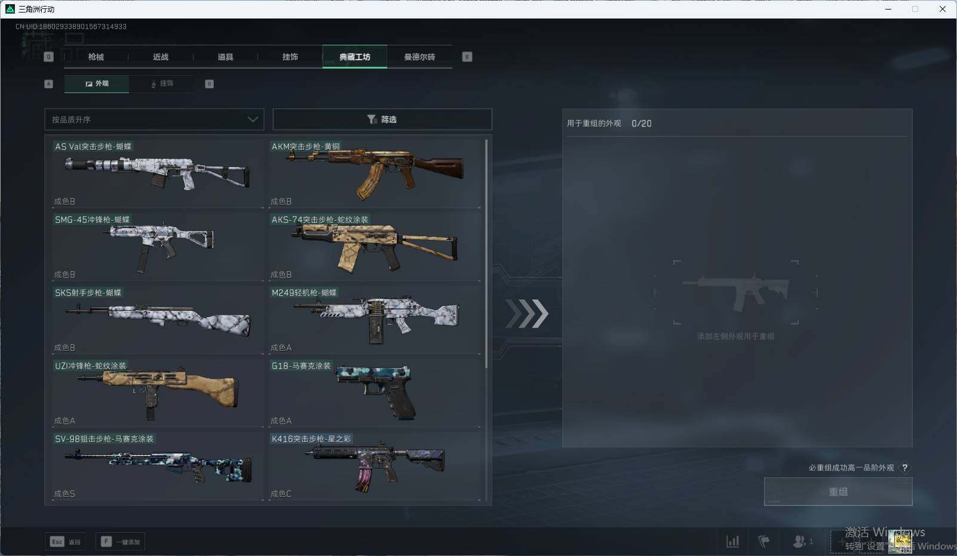This screenshot has height=556, width=957.
Task: Select the K416突击步枪-星之彩 skin
Action: (x=375, y=466)
